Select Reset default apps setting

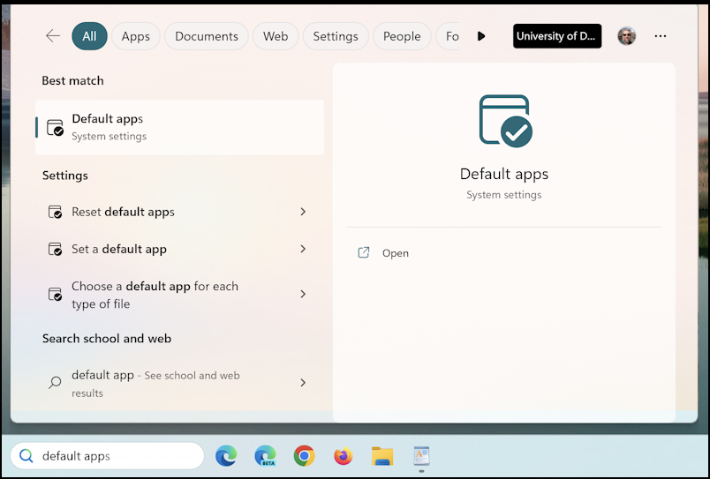[180, 212]
